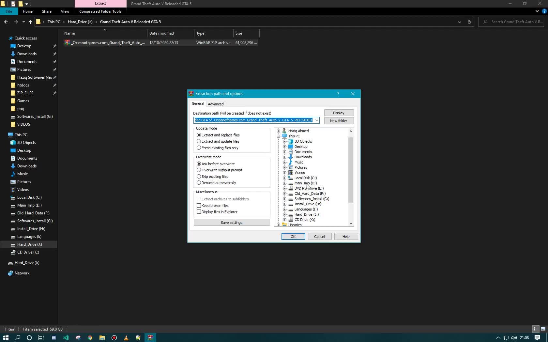The image size is (548, 342).
Task: Open Chrome from taskbar
Action: (x=90, y=338)
